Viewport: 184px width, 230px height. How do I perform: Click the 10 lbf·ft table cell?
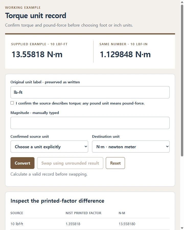[x=17, y=224]
